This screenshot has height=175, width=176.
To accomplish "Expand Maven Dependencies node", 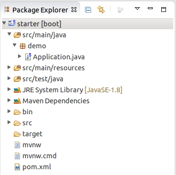I will (9, 100).
